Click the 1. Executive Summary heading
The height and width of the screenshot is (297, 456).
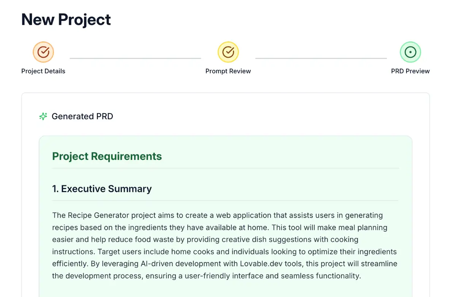pyautogui.click(x=102, y=189)
